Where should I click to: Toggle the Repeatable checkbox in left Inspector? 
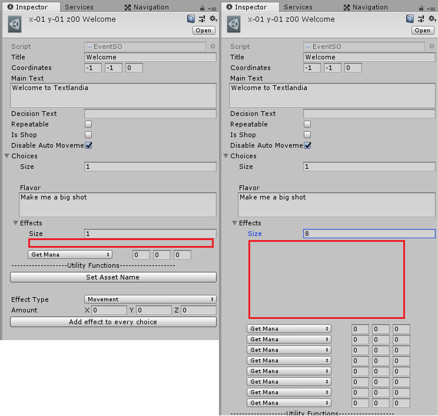pyautogui.click(x=88, y=124)
